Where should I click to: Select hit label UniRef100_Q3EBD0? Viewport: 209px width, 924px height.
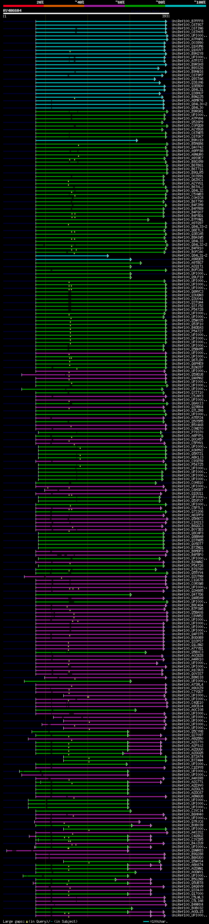pyautogui.click(x=187, y=86)
